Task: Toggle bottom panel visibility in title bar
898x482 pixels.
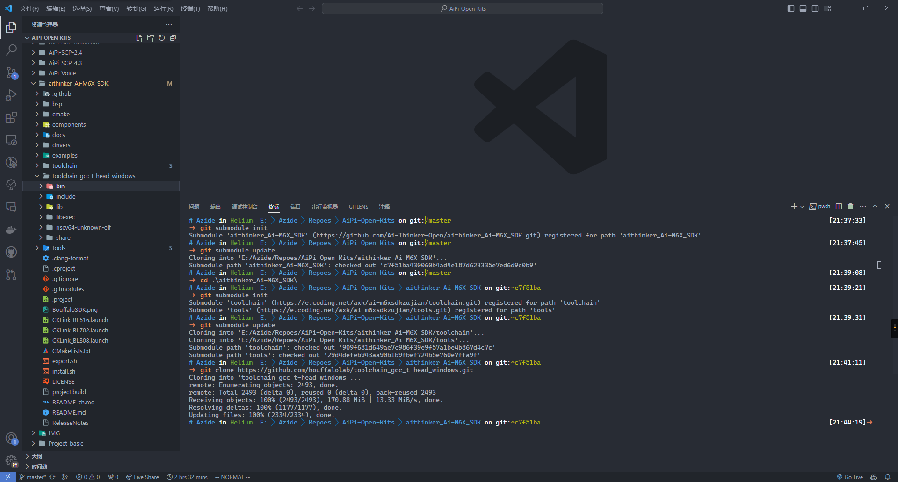Action: click(x=803, y=8)
